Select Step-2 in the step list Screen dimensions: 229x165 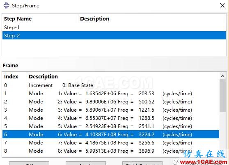(x=114, y=35)
